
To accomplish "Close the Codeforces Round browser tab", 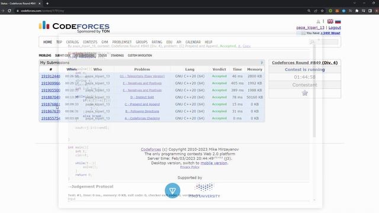I will click(40, 4).
